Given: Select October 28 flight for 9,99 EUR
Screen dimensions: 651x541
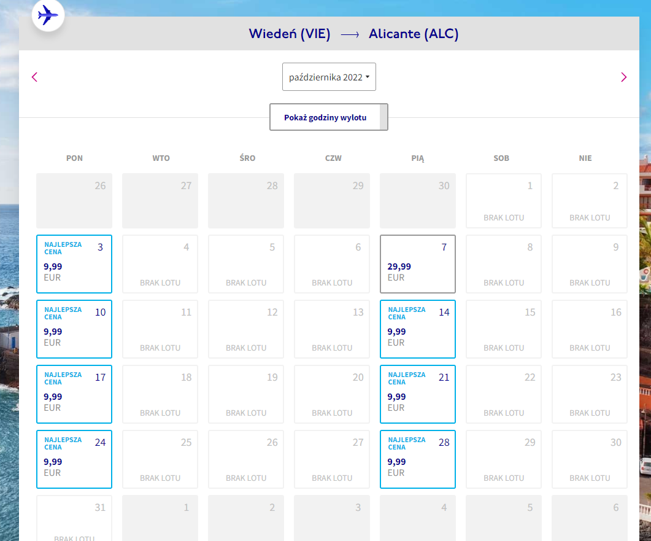Looking at the screenshot, I should click(x=418, y=459).
